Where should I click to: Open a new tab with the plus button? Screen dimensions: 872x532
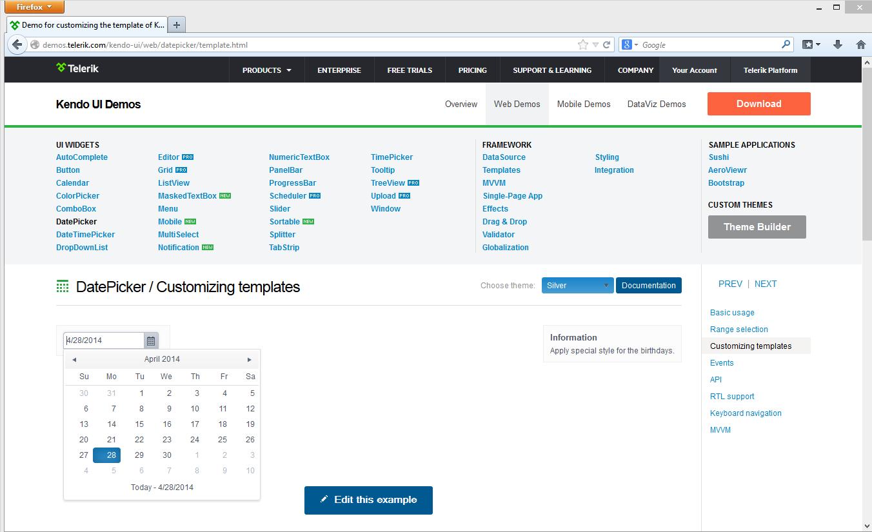[x=176, y=25]
